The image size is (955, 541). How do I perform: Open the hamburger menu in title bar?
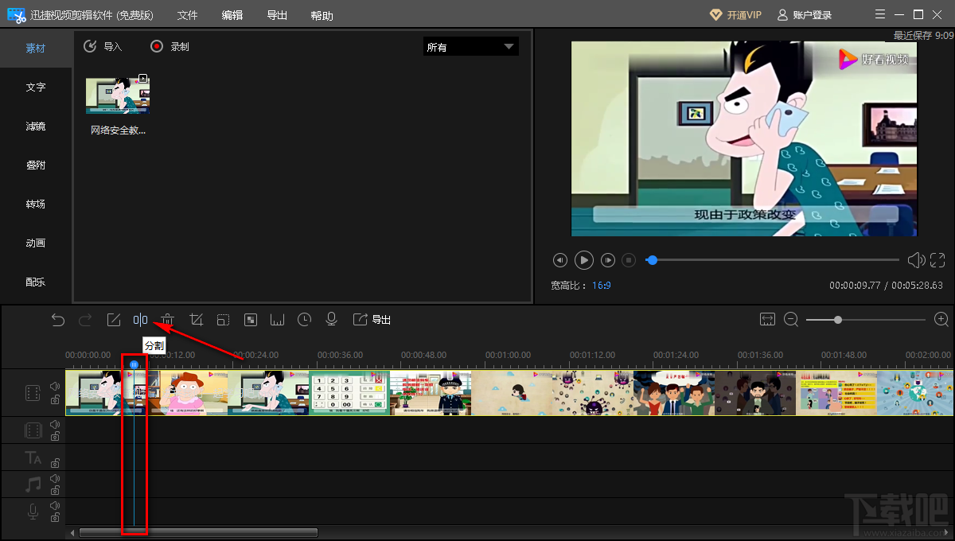[x=879, y=15]
